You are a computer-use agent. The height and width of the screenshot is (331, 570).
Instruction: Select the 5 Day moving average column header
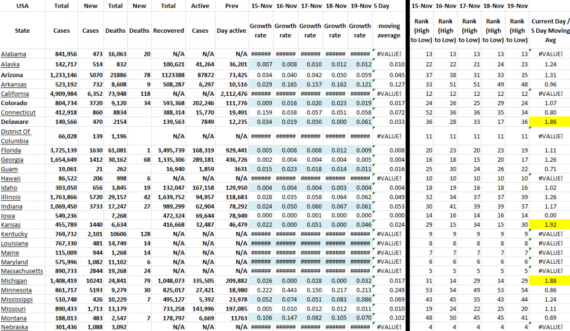pyautogui.click(x=389, y=30)
